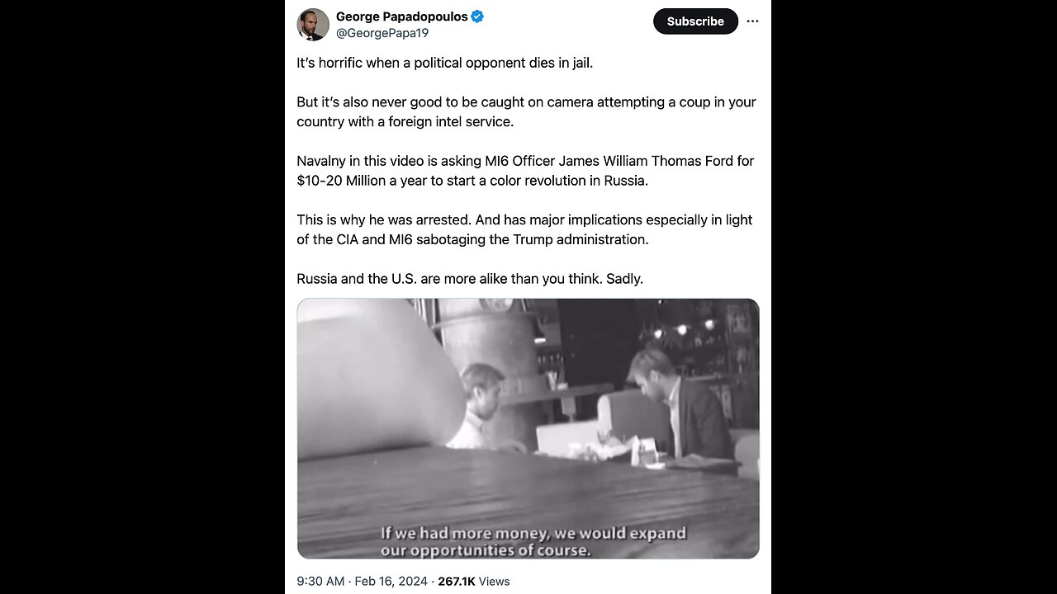Click the Feb 16, 2024 date
Screen dimensions: 1057x594
[x=391, y=581]
